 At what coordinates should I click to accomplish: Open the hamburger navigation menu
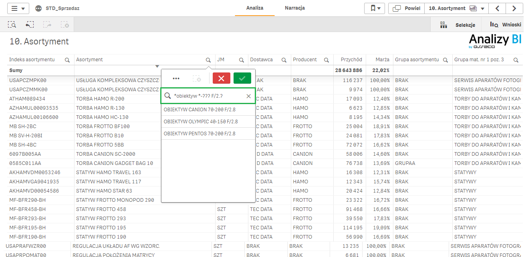pos(18,8)
